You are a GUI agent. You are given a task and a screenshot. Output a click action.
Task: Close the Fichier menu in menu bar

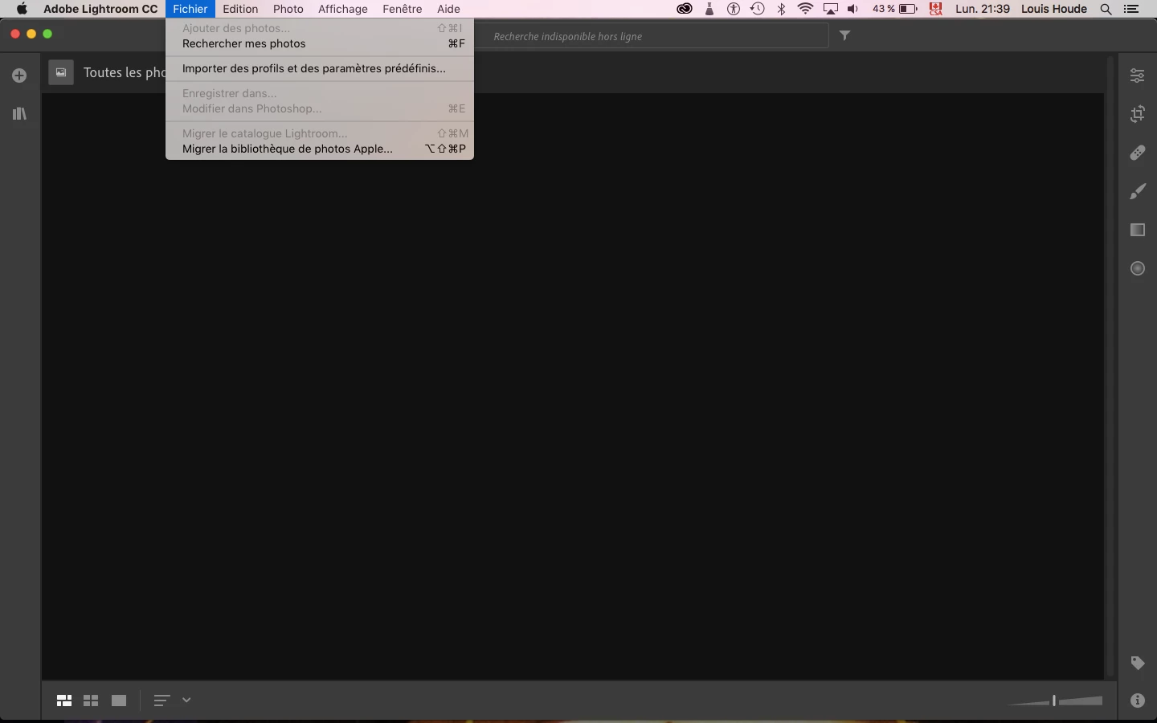click(190, 9)
